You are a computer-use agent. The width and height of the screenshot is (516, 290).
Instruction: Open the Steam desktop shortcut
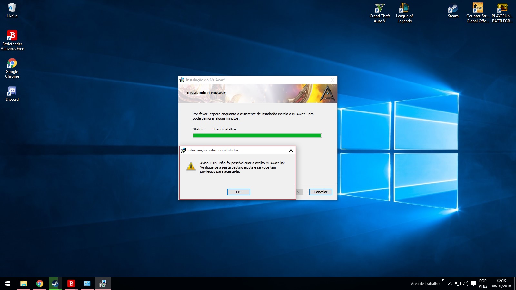coord(453,11)
